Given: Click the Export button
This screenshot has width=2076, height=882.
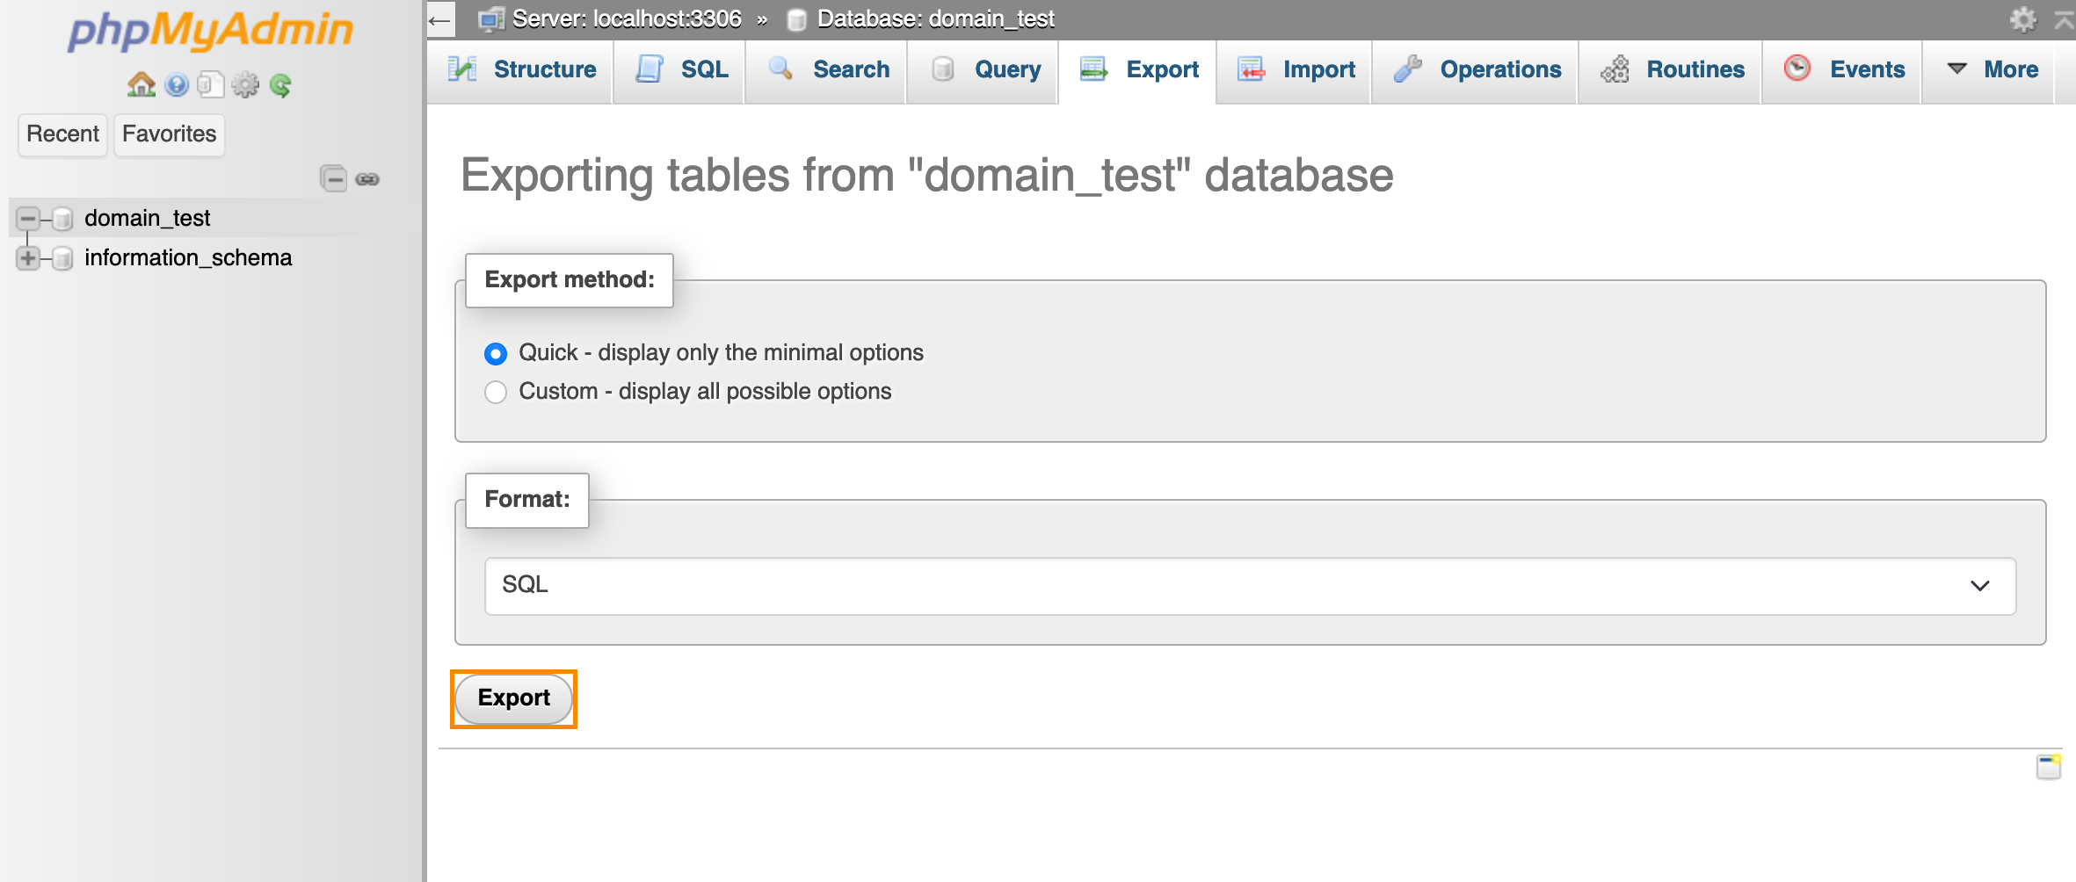Looking at the screenshot, I should [x=514, y=699].
